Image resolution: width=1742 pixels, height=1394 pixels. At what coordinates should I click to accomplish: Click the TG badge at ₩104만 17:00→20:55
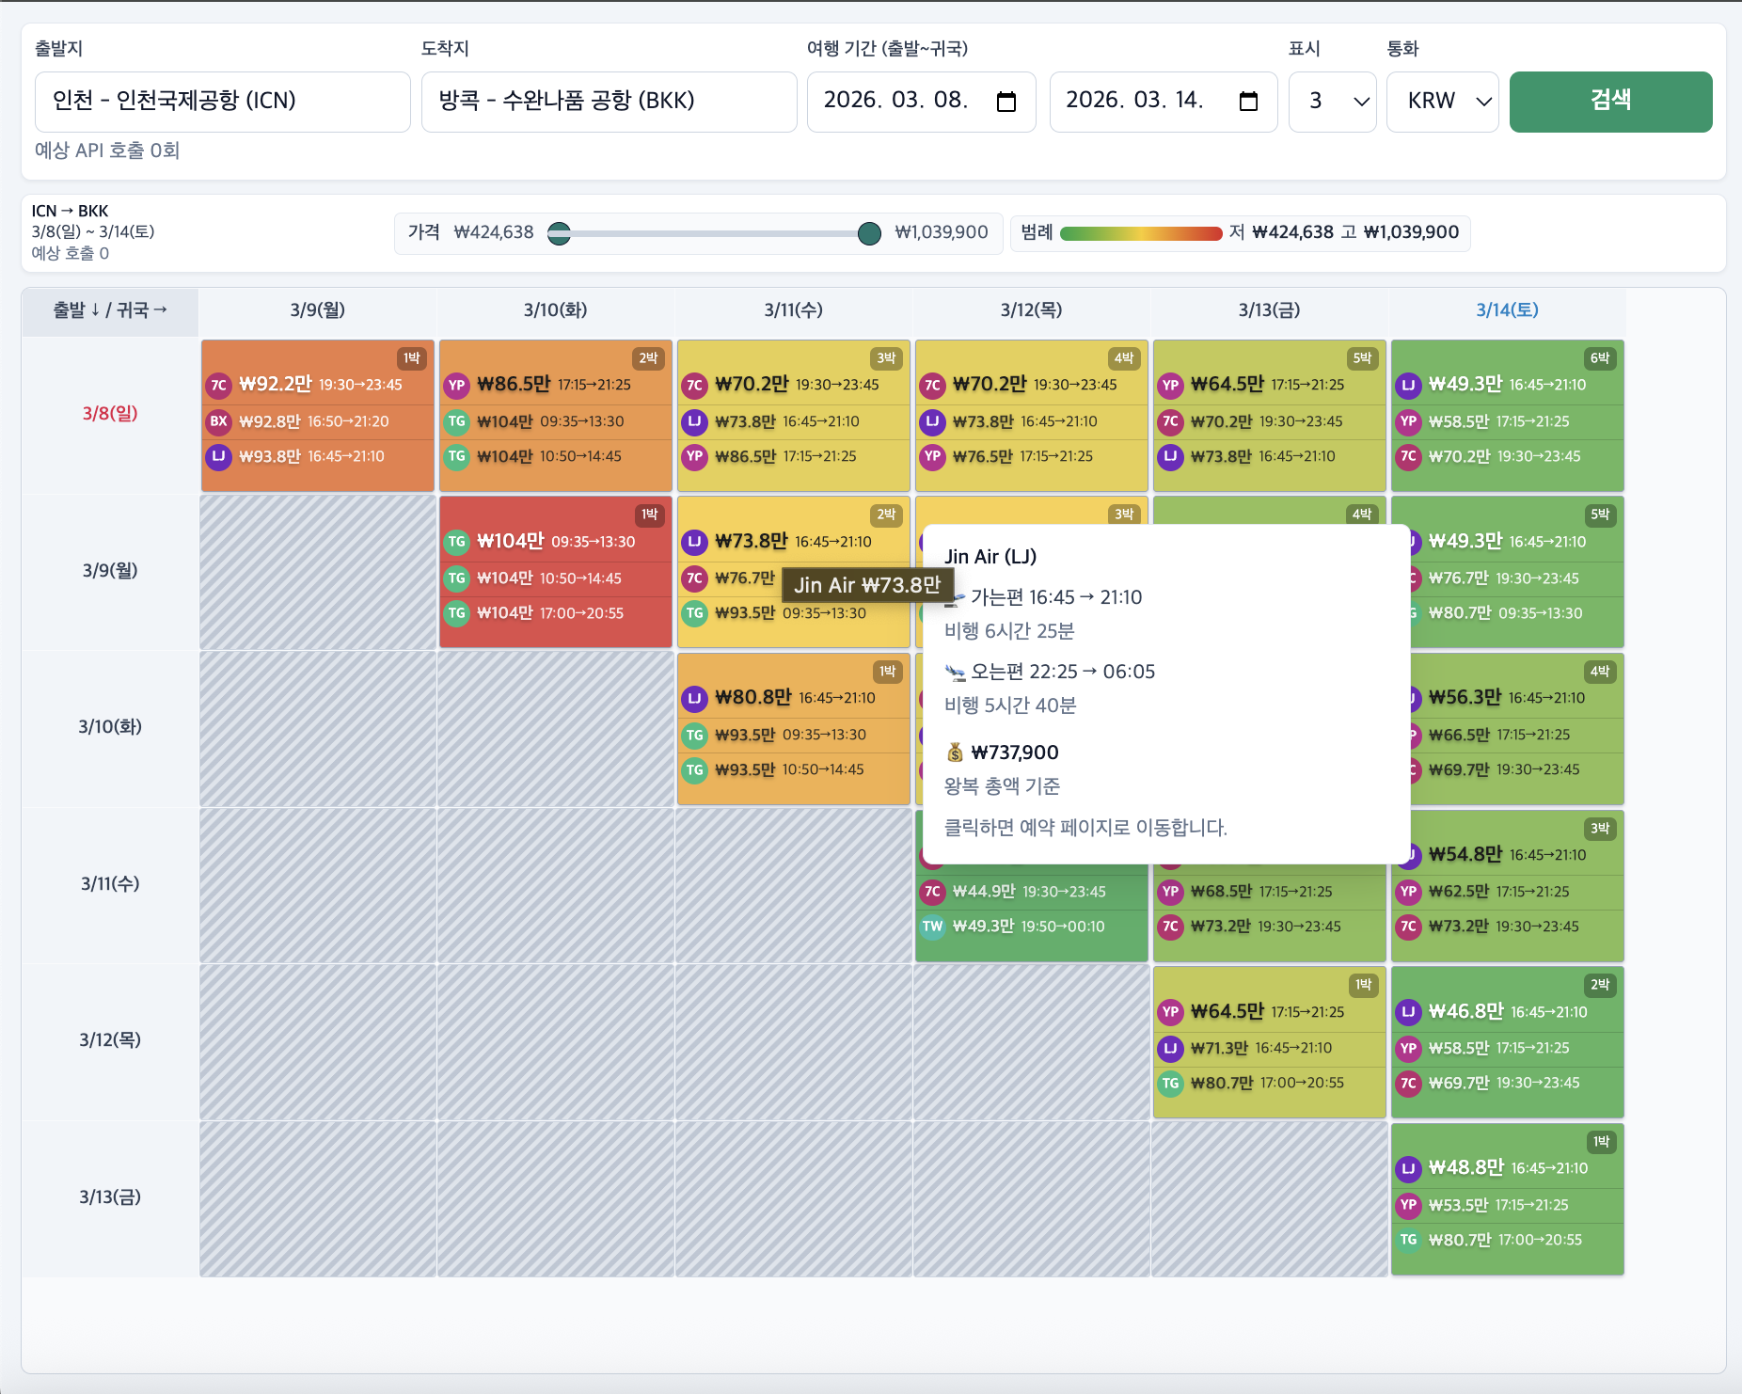[x=456, y=613]
